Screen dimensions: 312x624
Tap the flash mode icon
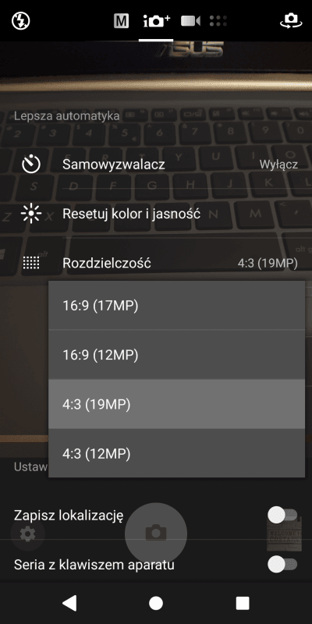pos(21,21)
